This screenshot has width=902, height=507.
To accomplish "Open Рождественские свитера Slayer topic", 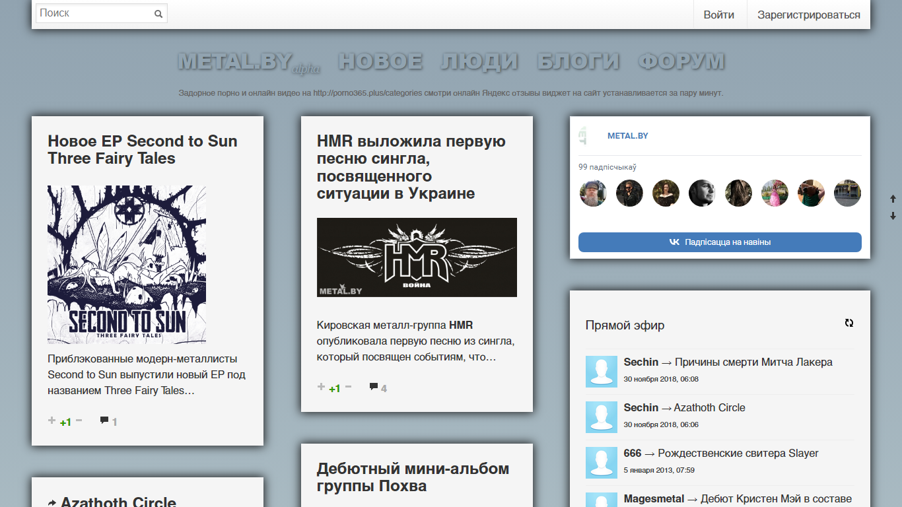I will click(738, 453).
